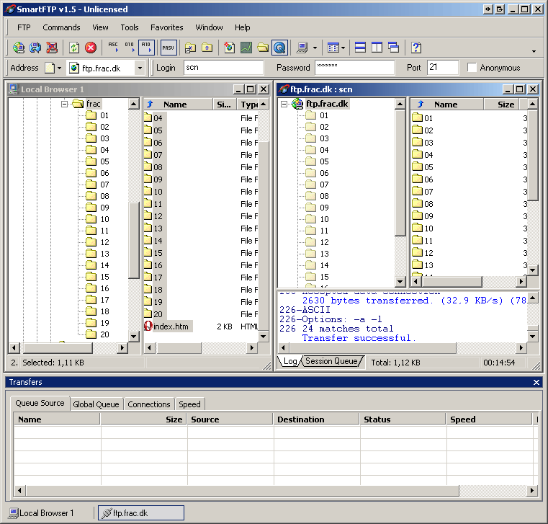
Task: Select A10 auto transfer mode icon
Action: tap(146, 48)
